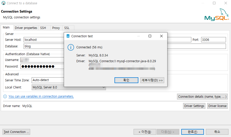The image size is (231, 137).
Task: Click the MySQL dolphin logo
Action: (x=216, y=15)
